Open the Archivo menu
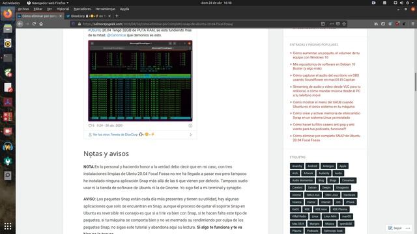Image resolution: width=417 pixels, height=234 pixels. click(23, 8)
